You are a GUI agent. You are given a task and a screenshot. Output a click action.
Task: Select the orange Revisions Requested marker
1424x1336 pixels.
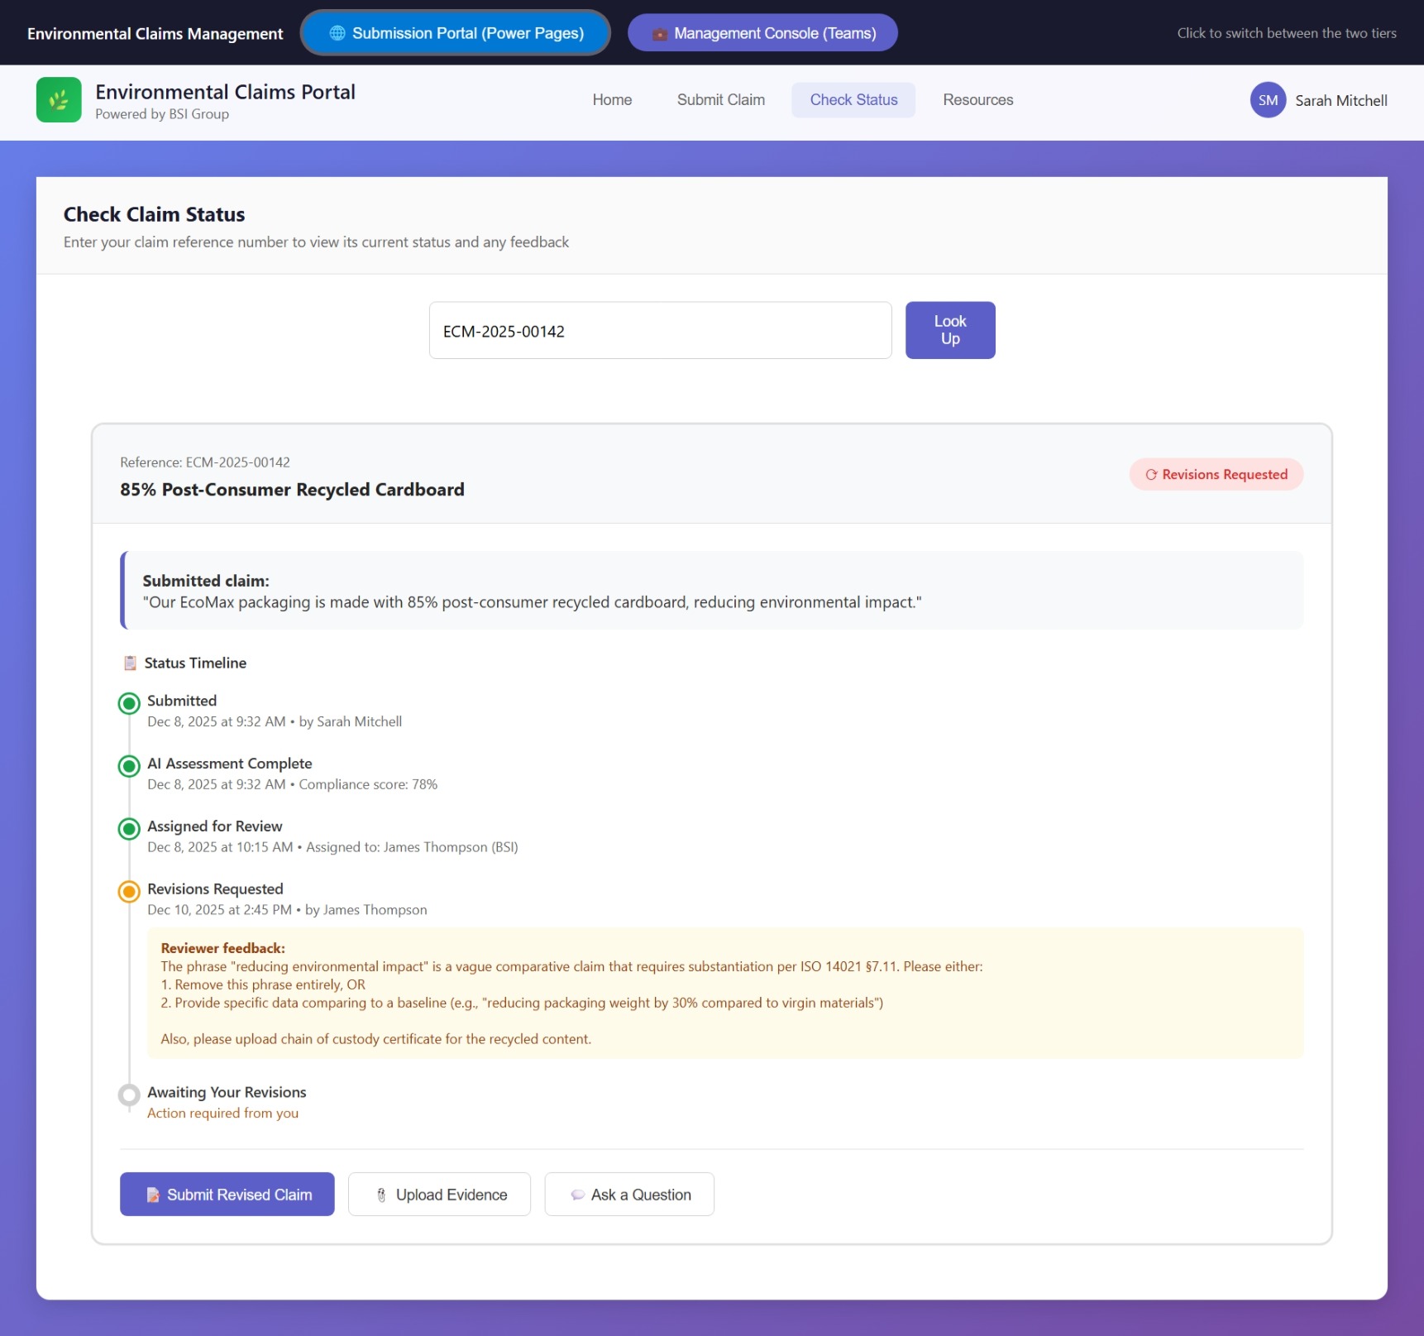coord(128,892)
